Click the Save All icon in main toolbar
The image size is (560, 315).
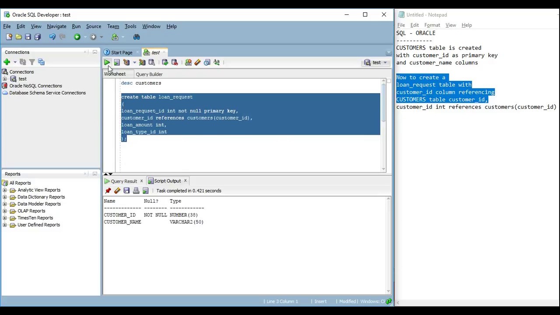[x=38, y=37]
